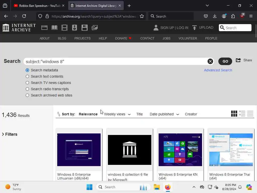Click the Share icon
The height and width of the screenshot is (193, 257).
click(238, 60)
